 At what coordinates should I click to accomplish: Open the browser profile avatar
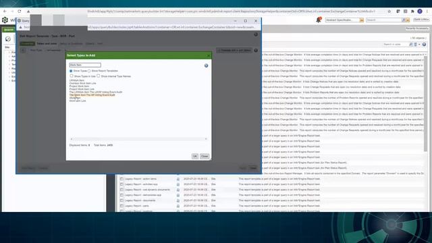(420, 11)
